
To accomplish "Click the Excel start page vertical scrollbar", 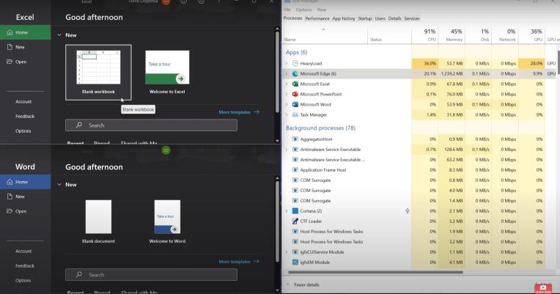I will 277,73.
